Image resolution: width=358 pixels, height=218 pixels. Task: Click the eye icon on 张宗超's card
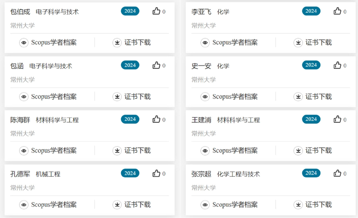tap(205, 205)
